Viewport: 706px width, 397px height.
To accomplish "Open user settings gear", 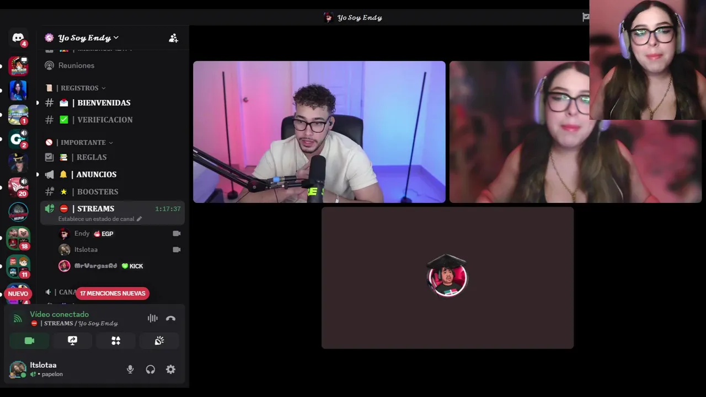I will [x=170, y=369].
